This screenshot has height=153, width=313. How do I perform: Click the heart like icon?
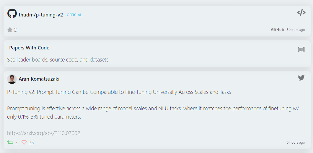[x=24, y=142]
